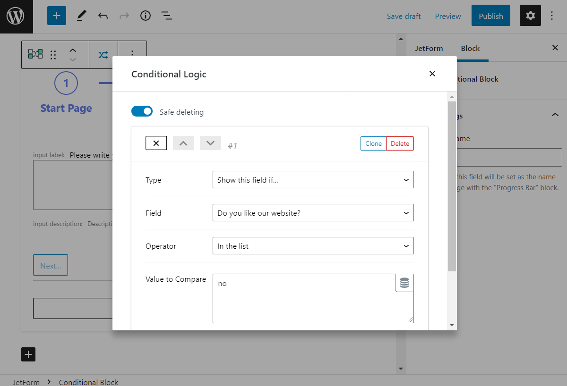Open the Type dropdown showing 'Show this field if...'

(x=313, y=179)
